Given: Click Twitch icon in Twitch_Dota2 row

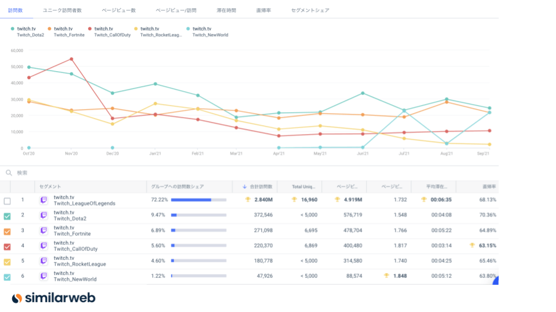Looking at the screenshot, I should tap(44, 216).
